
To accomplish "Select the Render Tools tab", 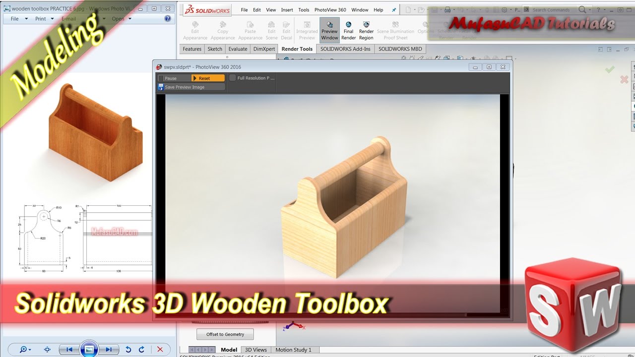I will click(297, 49).
